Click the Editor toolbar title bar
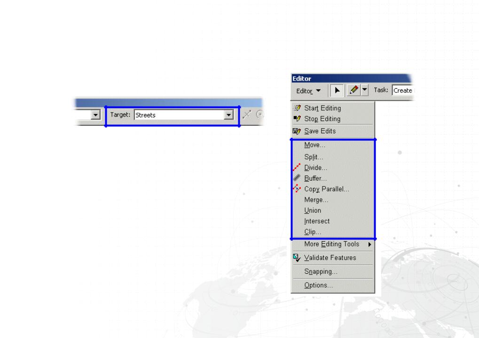Image resolution: width=479 pixels, height=338 pixels. coord(351,78)
